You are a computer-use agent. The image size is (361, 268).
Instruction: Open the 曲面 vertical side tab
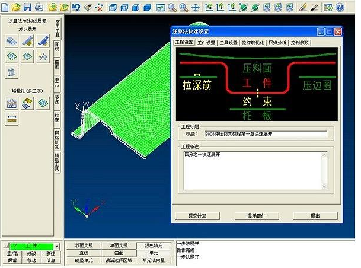[x=57, y=63]
